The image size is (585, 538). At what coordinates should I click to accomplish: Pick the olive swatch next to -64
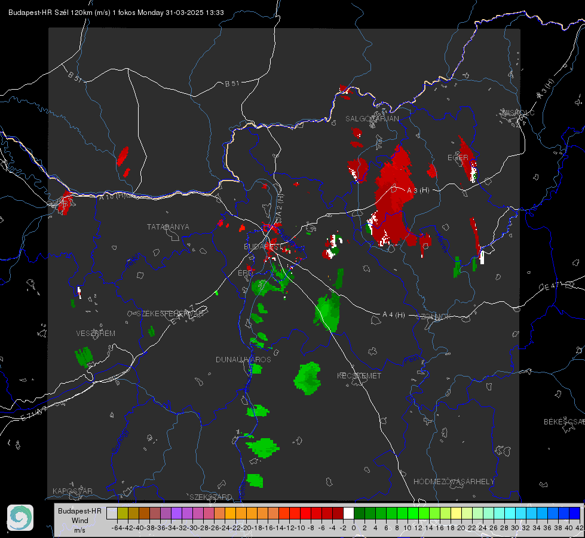click(x=122, y=513)
